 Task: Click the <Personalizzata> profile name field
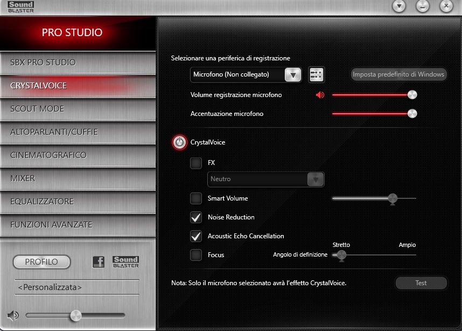click(77, 287)
